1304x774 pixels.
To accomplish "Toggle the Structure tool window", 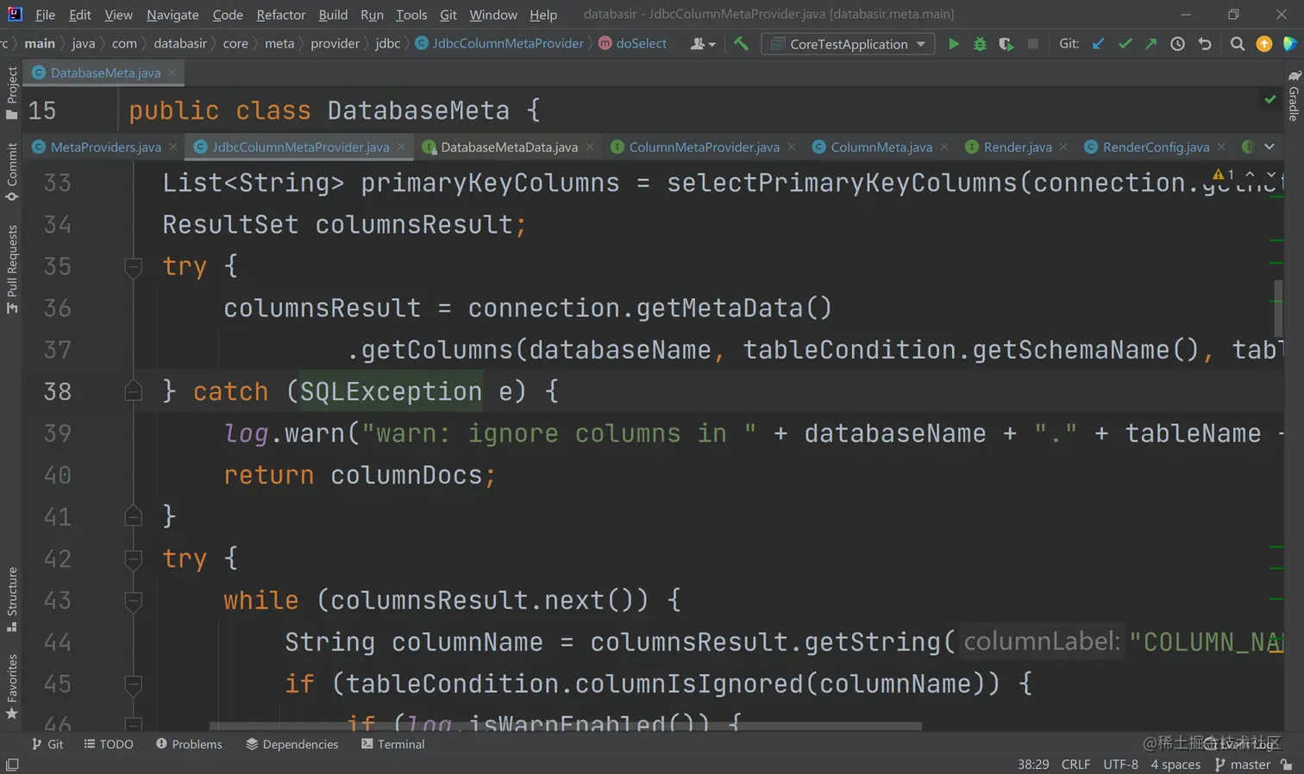I will tap(12, 599).
